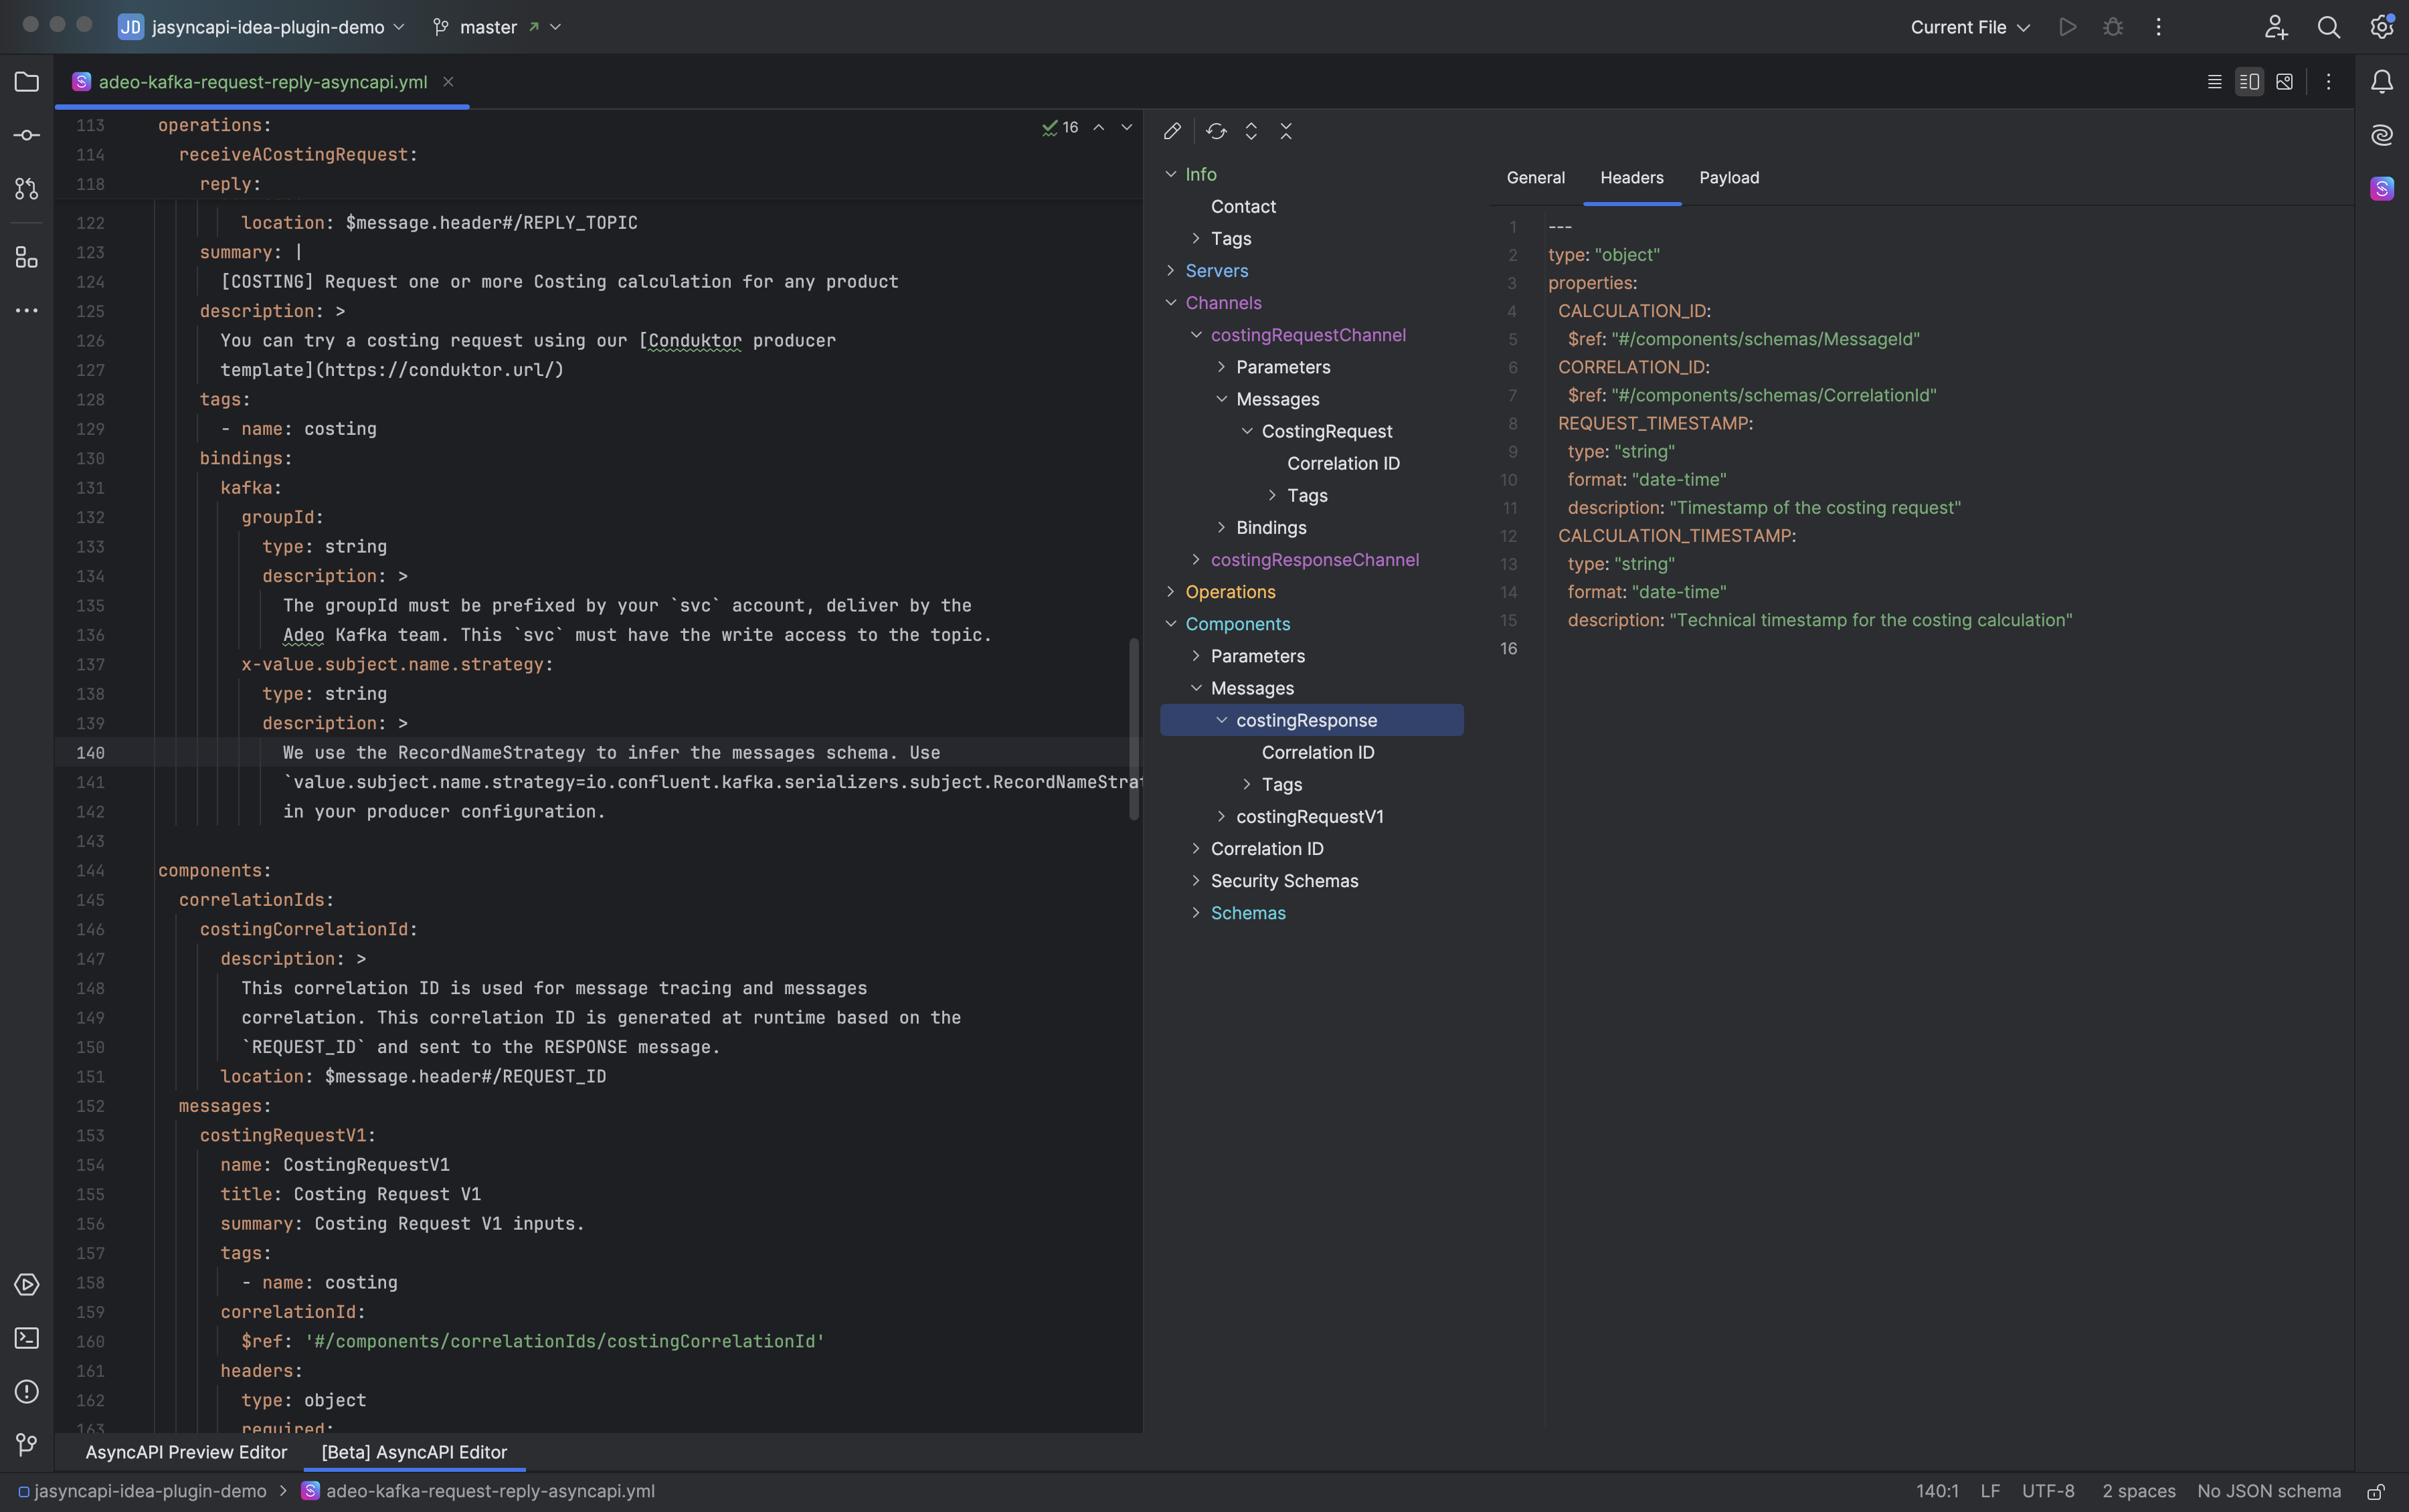This screenshot has width=2409, height=1512.
Task: Open the Problems tool window icon
Action: coord(27,1392)
